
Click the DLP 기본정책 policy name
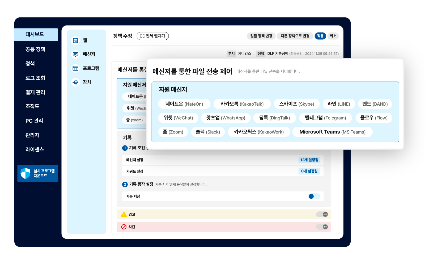(x=278, y=53)
